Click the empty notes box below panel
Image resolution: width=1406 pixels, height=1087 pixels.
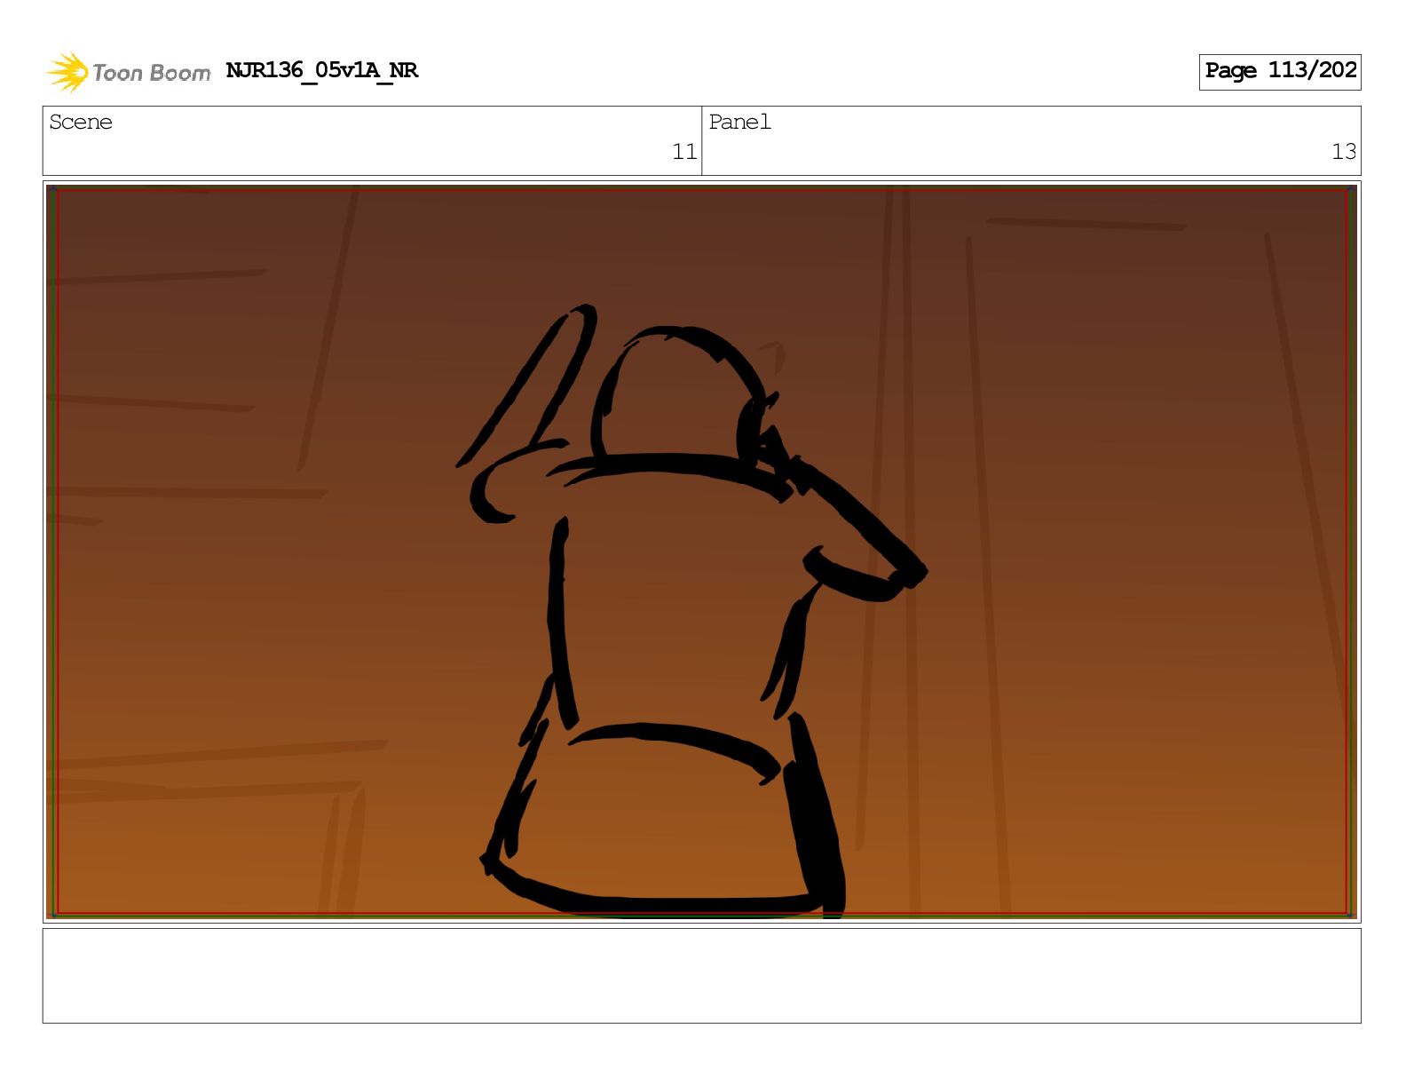tap(701, 976)
